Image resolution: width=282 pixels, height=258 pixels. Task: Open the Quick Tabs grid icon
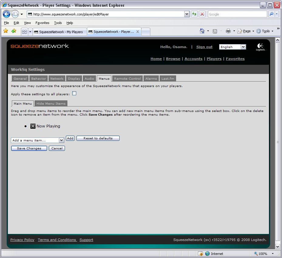coord(25,32)
